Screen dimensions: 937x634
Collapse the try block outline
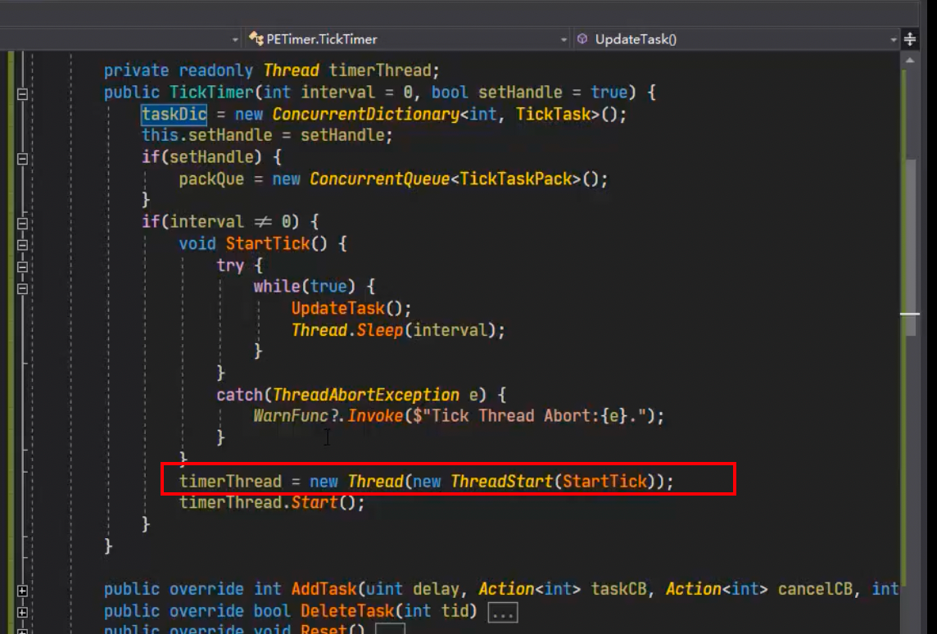22,266
